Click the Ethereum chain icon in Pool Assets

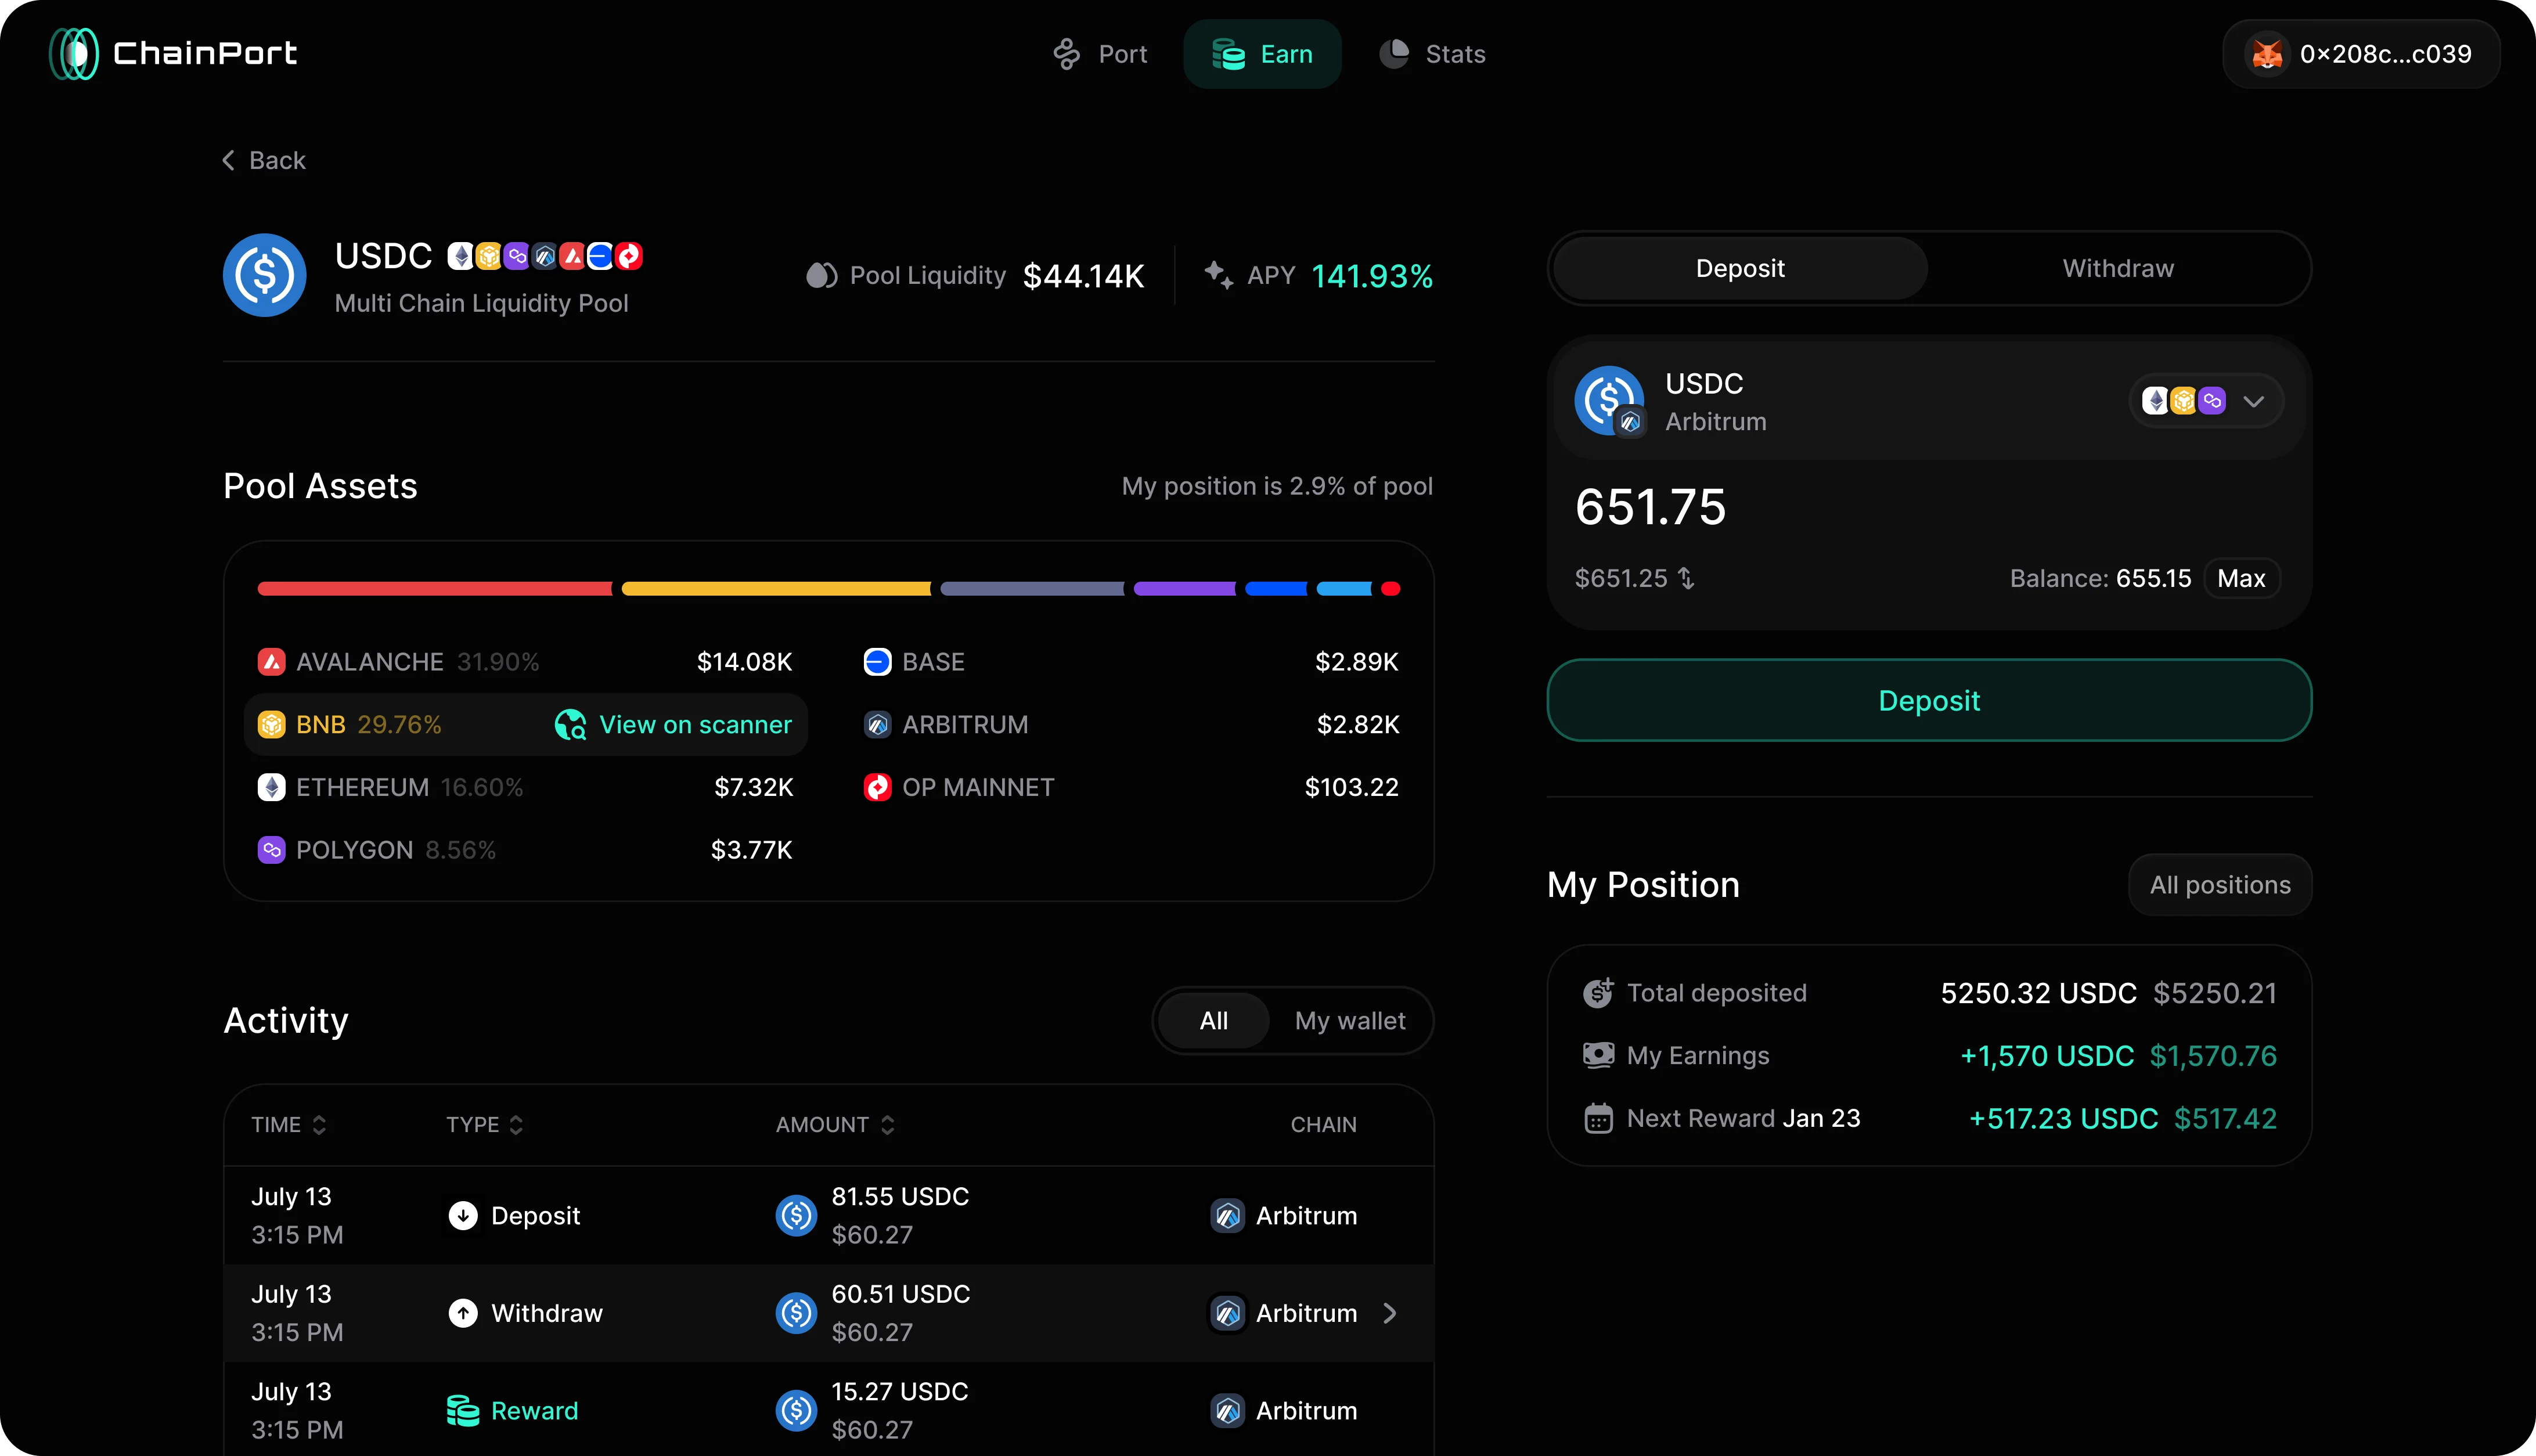271,787
